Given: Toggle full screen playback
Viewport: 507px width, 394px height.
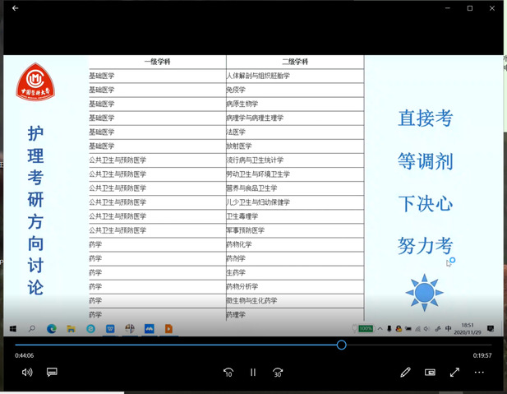Looking at the screenshot, I should [x=454, y=372].
